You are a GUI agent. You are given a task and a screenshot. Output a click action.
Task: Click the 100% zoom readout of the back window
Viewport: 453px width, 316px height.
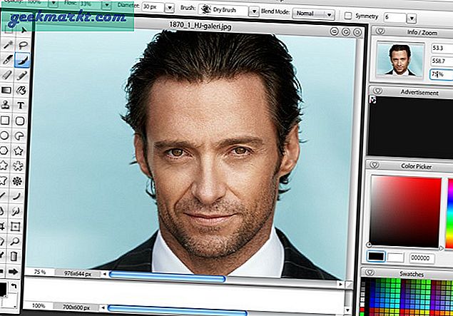[x=39, y=305]
